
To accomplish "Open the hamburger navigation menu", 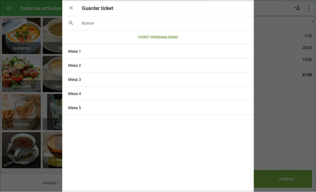I will [9, 8].
